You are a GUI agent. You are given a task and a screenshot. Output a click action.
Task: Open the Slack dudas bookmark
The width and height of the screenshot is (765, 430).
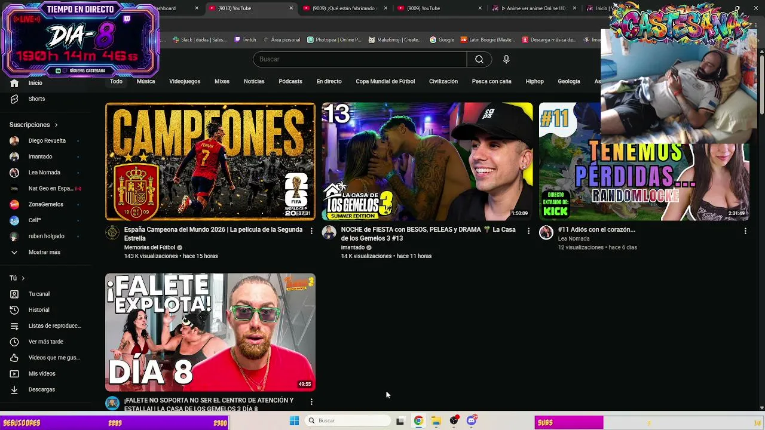(x=199, y=40)
